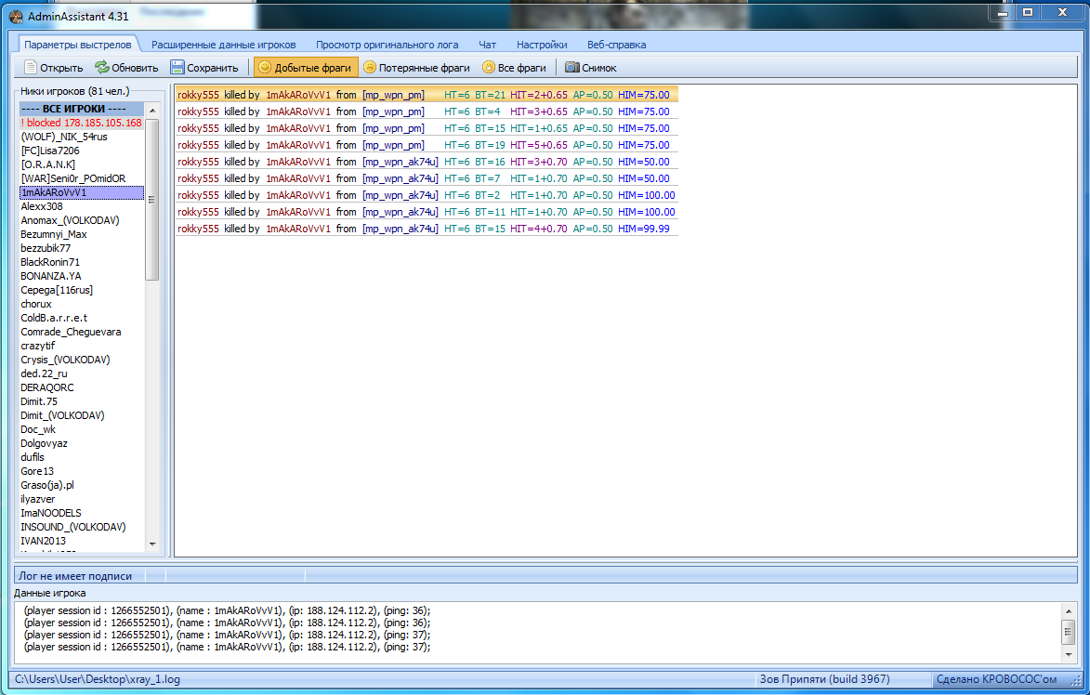Select frag row with HIM=99.99
The width and height of the screenshot is (1090, 695).
(427, 228)
